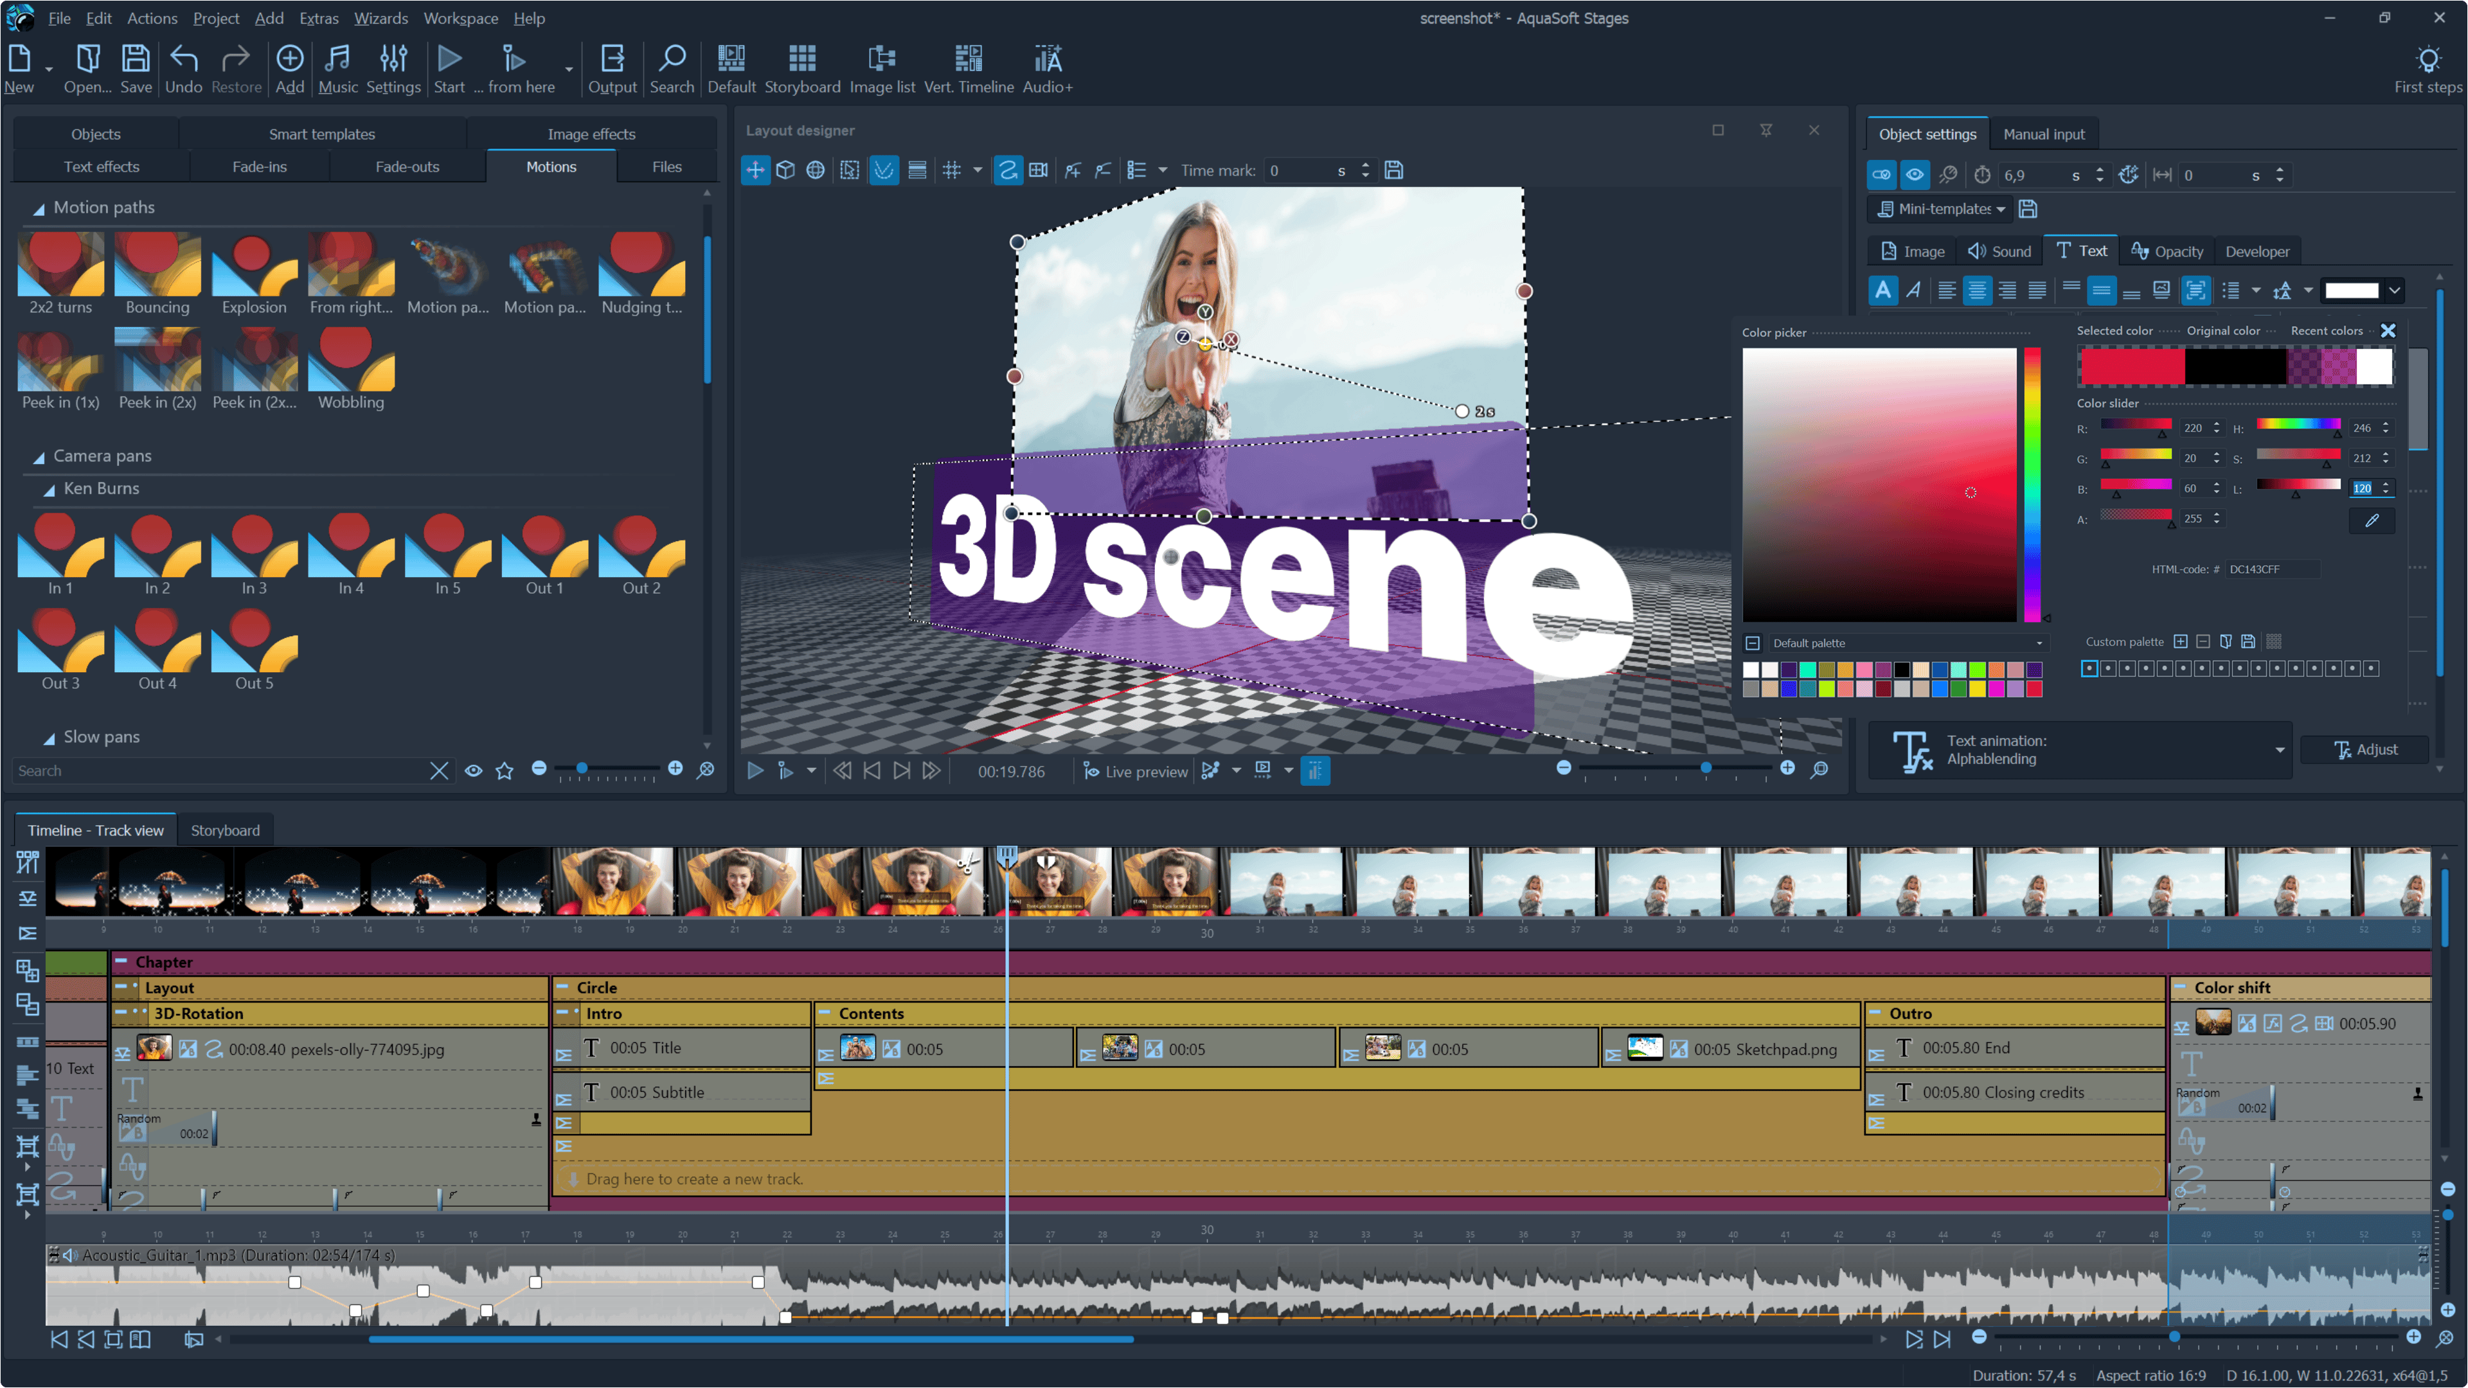Click the eyedropper icon in color picker

tap(2371, 520)
